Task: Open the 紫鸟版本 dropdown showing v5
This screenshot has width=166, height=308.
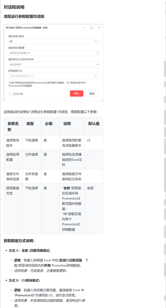Action: (x=53, y=41)
